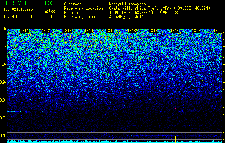Click the 1814 time marker
Screen dimensions: 225x143
pyautogui.click(x=89, y=31)
